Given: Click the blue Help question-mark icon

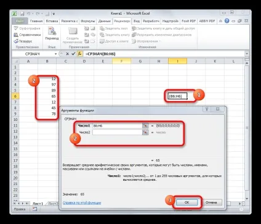Looking at the screenshot, I should (x=227, y=21).
